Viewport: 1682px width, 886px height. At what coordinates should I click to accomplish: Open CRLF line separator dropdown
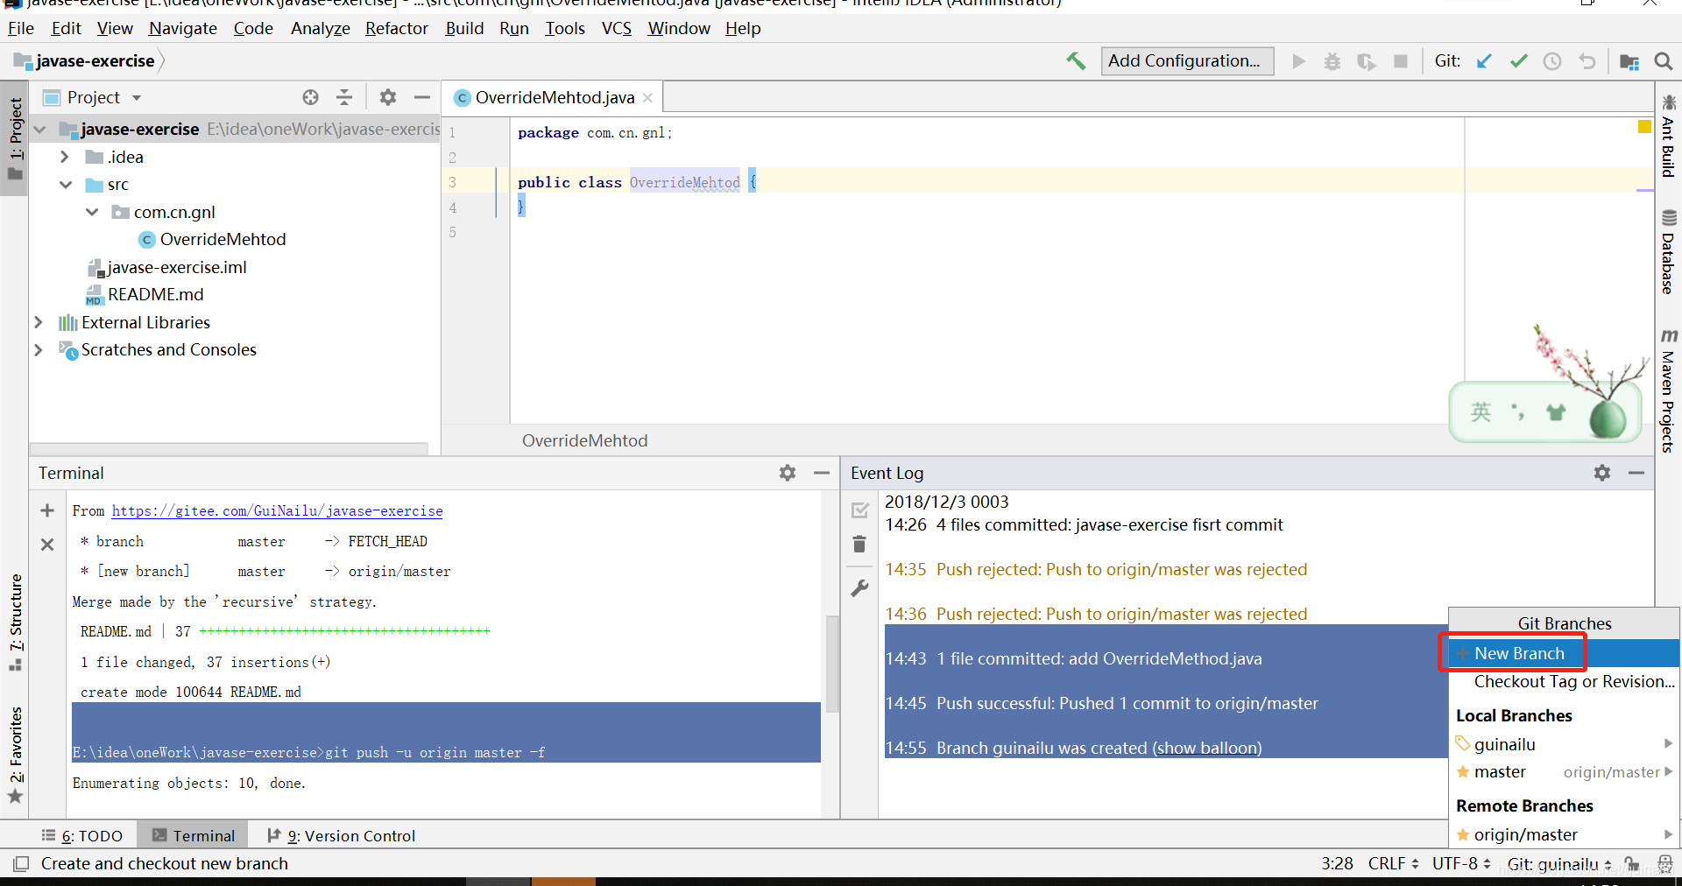[x=1393, y=864]
